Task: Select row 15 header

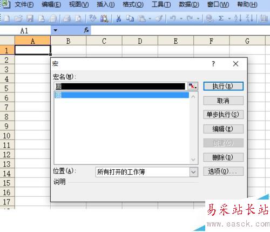Action: click(x=7, y=183)
